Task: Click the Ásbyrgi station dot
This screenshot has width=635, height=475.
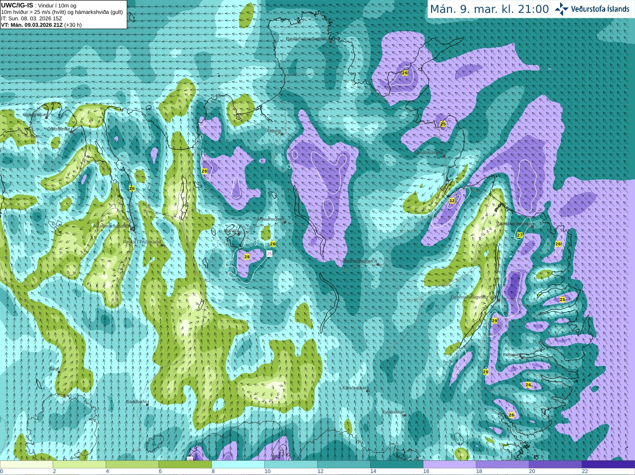Action: (x=282, y=134)
